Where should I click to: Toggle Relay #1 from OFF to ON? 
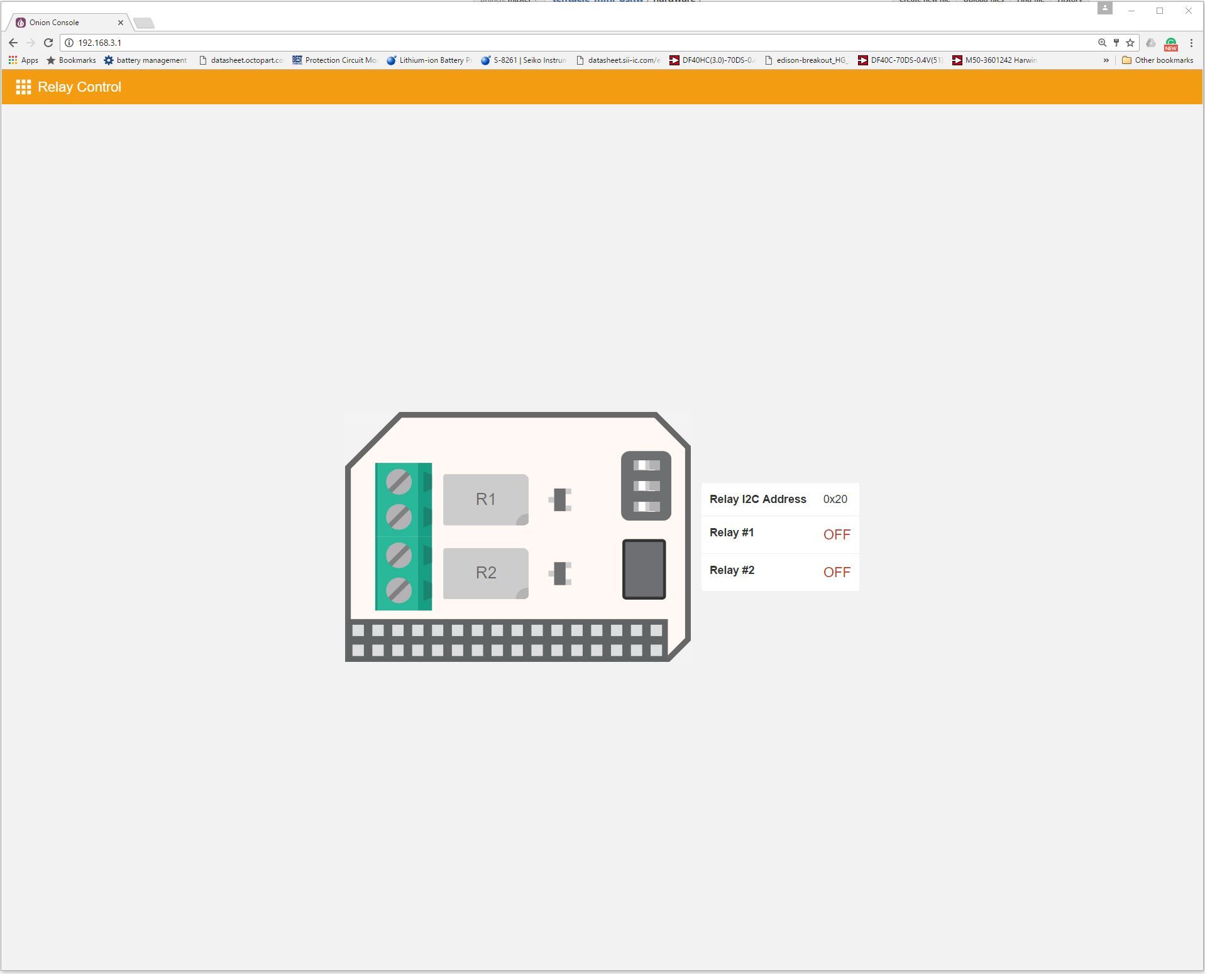click(x=836, y=534)
